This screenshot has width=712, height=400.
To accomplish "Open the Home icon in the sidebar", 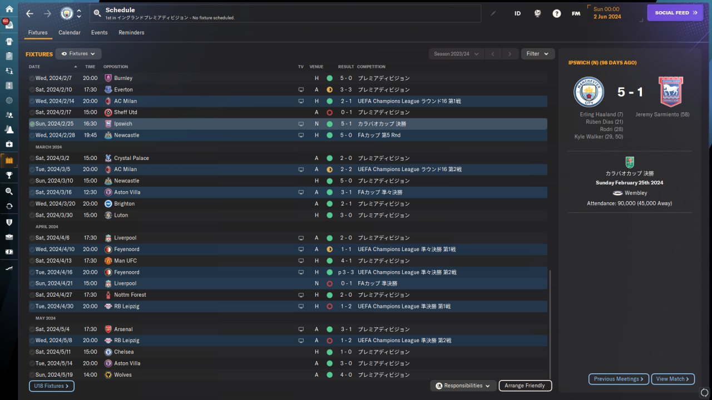I will pyautogui.click(x=9, y=9).
